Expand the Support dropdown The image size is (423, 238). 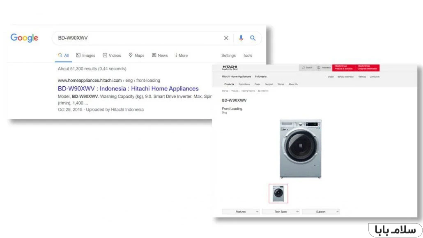pyautogui.click(x=321, y=211)
